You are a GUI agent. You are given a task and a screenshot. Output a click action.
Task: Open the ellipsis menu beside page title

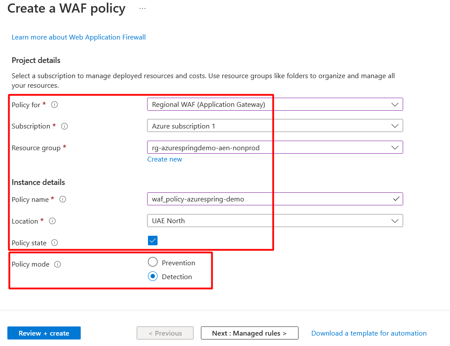(142, 9)
